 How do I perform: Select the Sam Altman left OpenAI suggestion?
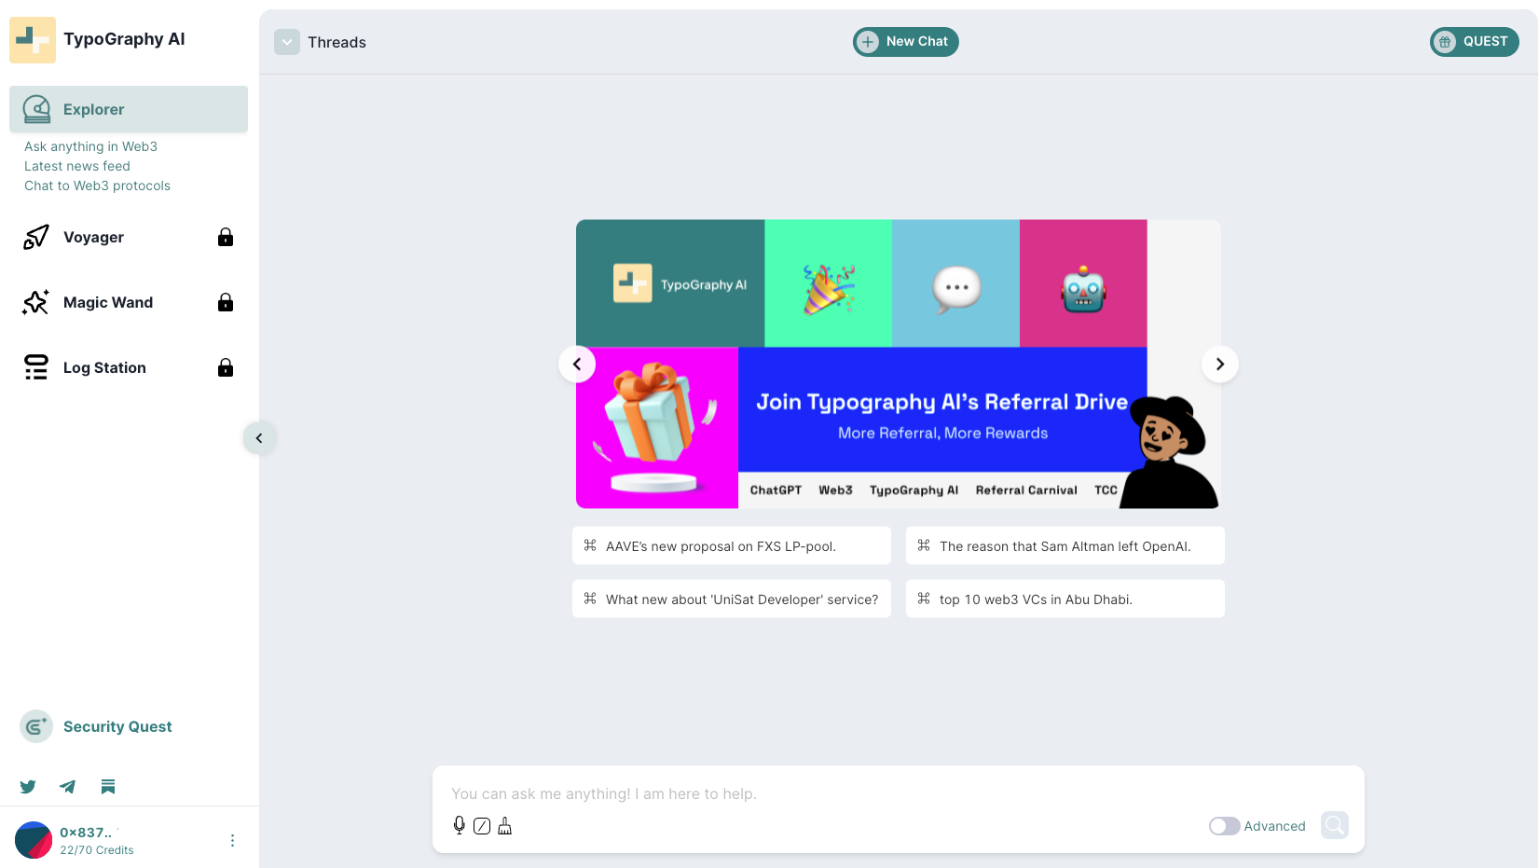point(1065,545)
